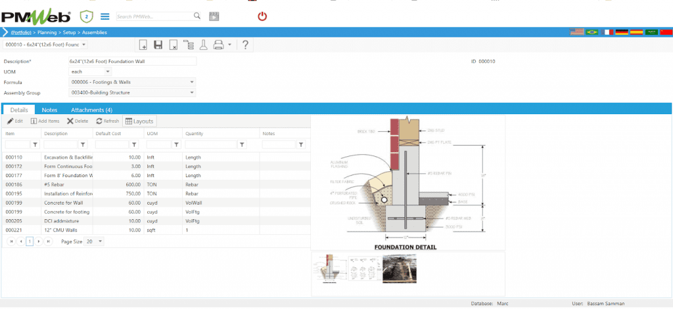The image size is (673, 309).
Task: Open the Attachments (4) tab
Action: (x=91, y=110)
